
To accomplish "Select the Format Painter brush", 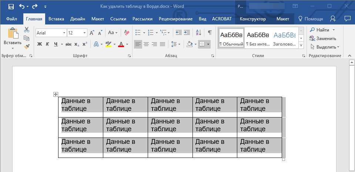I will 27,46.
